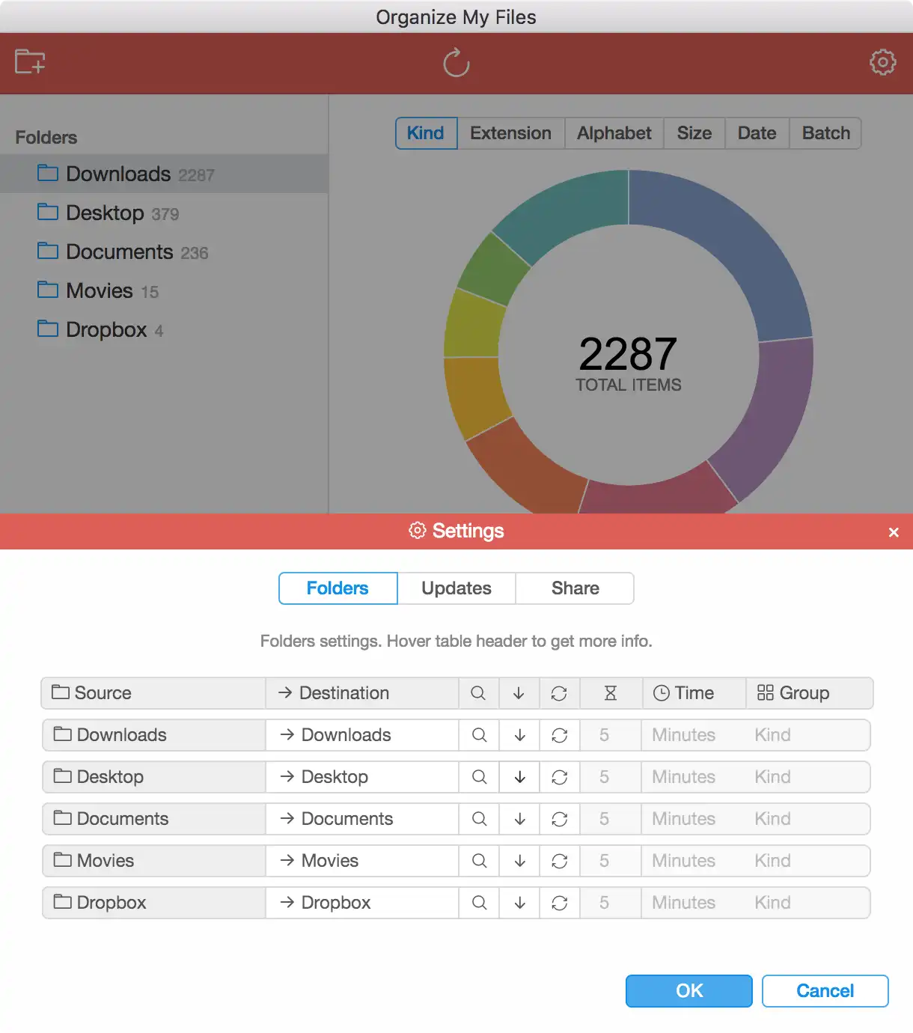Switch to the Folders settings tab

tap(338, 588)
